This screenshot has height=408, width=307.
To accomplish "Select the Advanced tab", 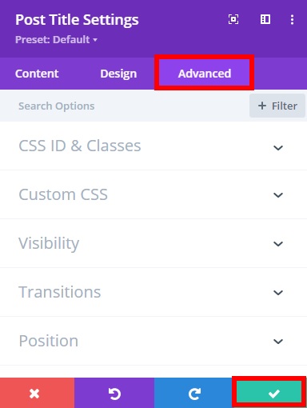I will 205,74.
